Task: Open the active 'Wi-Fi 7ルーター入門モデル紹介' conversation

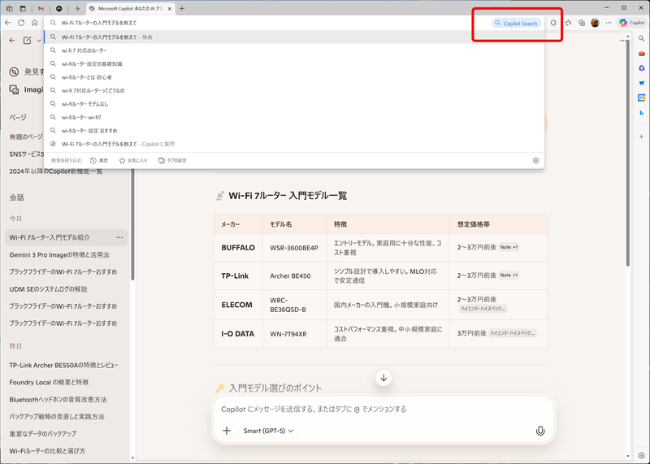Action: (x=67, y=237)
